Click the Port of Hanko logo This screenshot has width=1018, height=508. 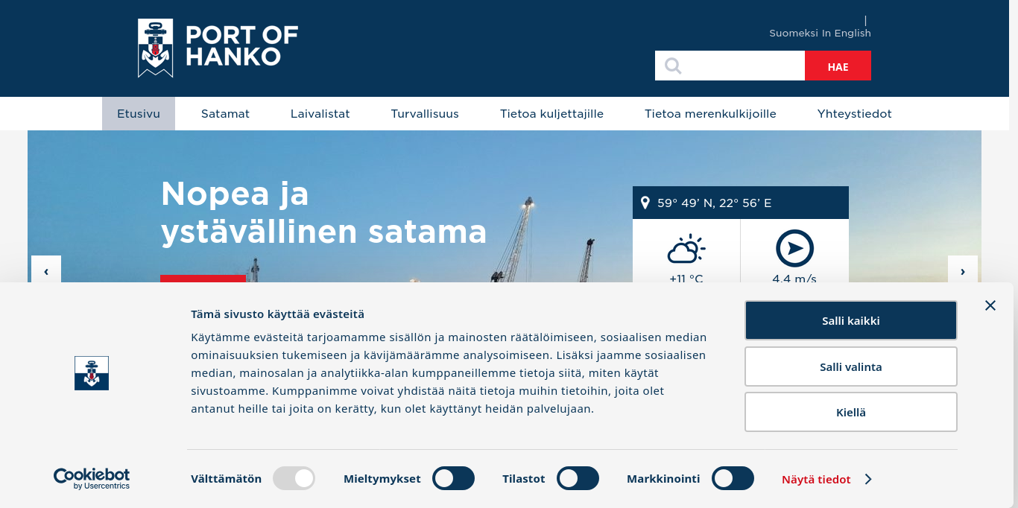(x=218, y=48)
